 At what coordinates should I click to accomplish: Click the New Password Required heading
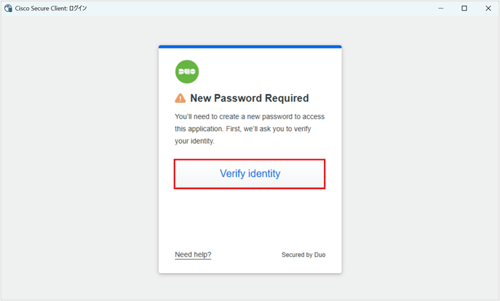(x=249, y=98)
